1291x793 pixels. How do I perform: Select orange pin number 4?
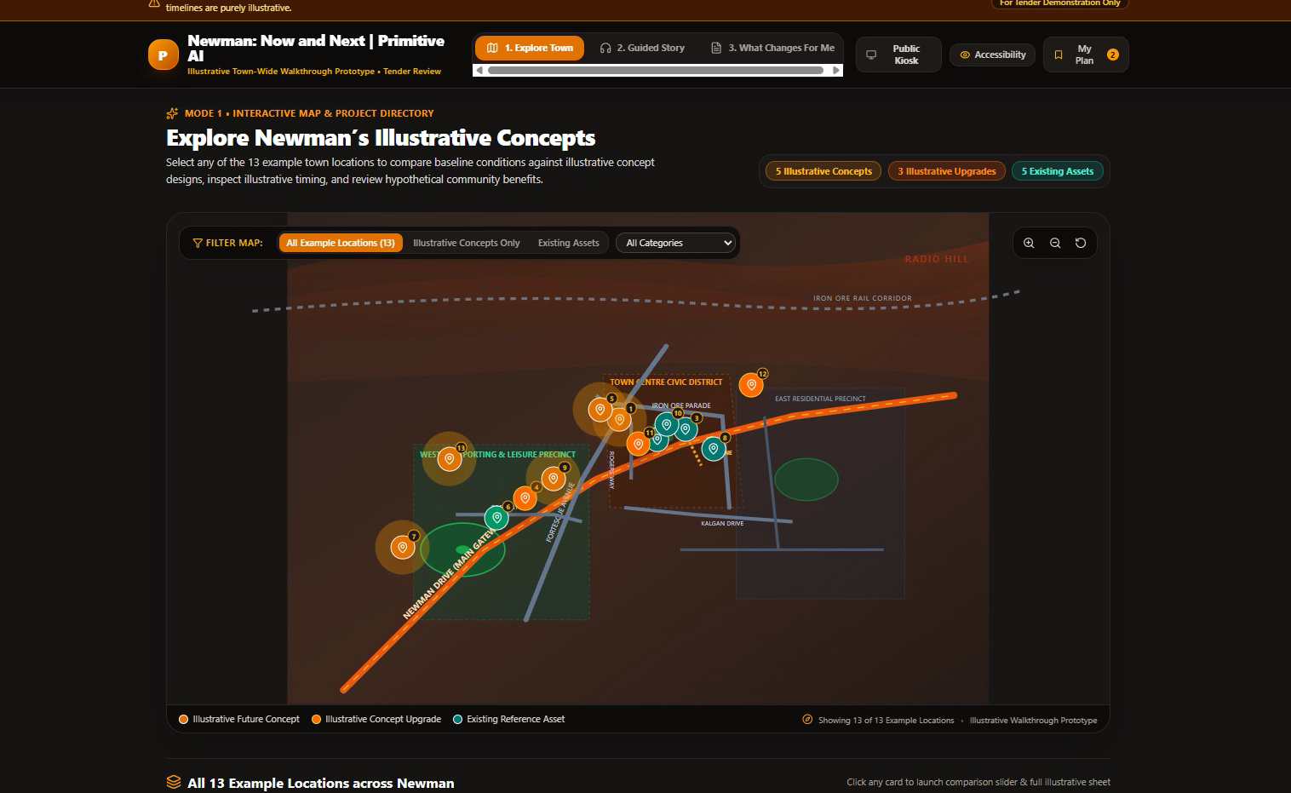coord(525,498)
